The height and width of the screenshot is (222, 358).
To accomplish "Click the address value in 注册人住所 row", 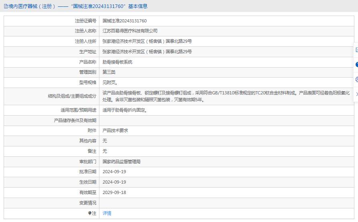I will tap(147, 42).
